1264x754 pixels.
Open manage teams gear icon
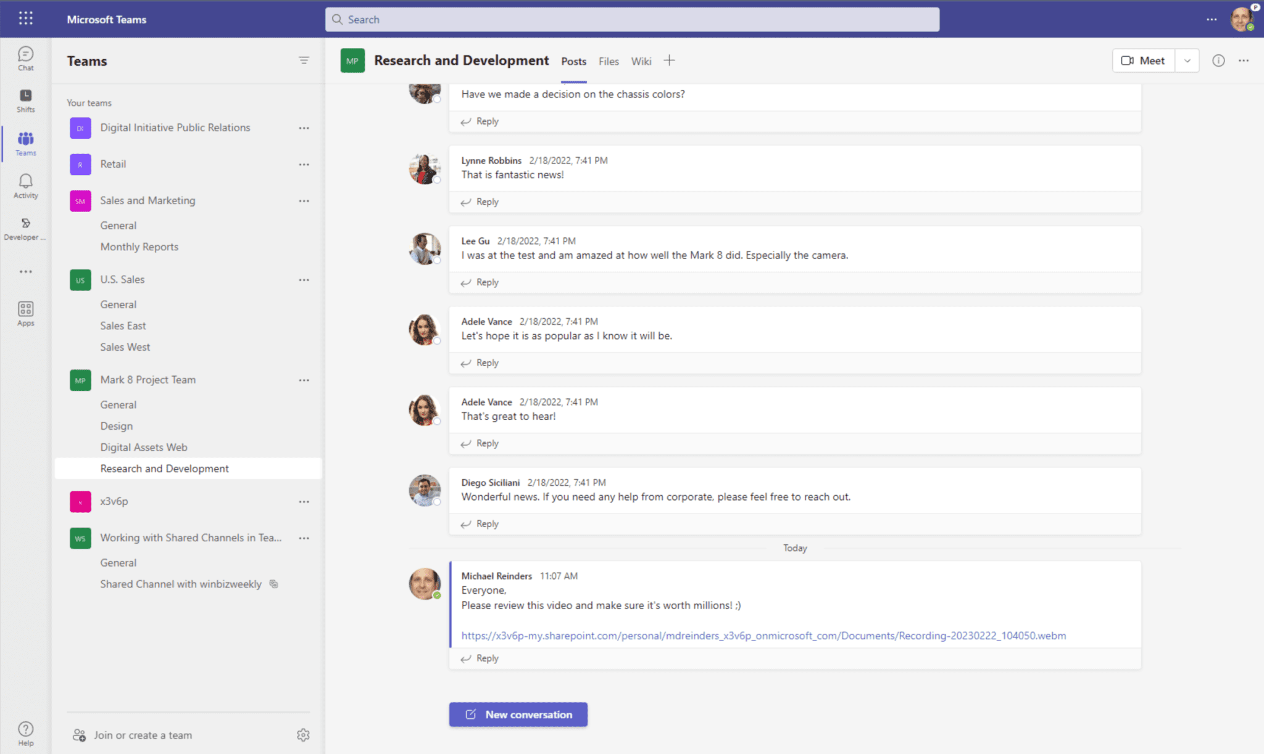tap(303, 735)
